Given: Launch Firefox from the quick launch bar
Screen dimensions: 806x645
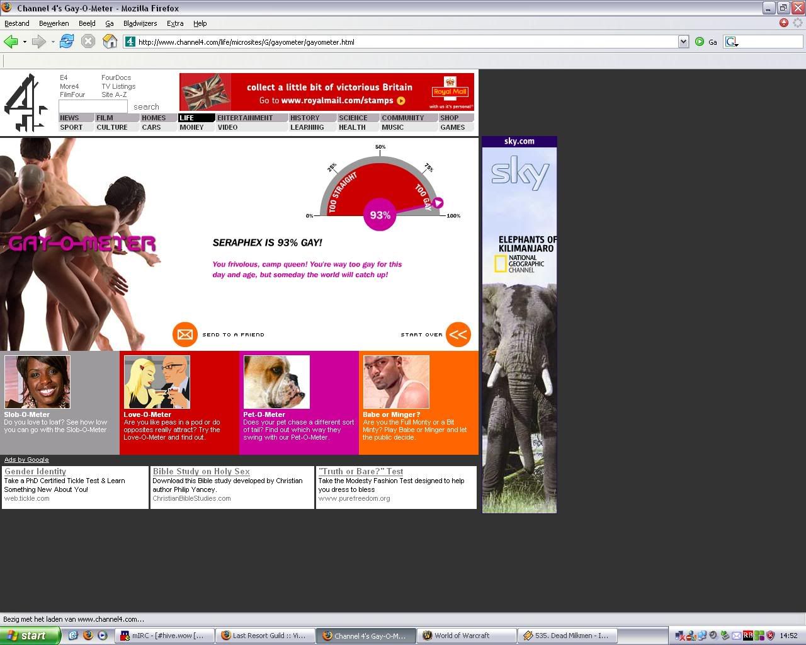Looking at the screenshot, I should (x=88, y=636).
